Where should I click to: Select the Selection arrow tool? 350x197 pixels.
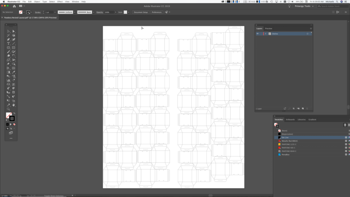[9, 31]
